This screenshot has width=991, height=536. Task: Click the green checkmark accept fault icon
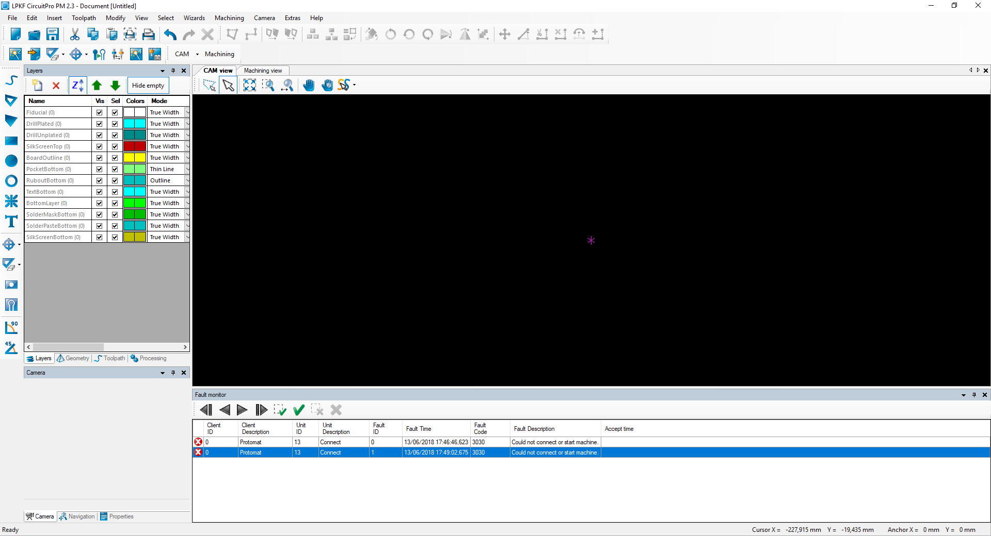tap(299, 410)
